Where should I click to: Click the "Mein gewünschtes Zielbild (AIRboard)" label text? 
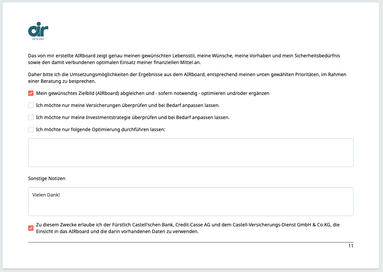[152, 93]
